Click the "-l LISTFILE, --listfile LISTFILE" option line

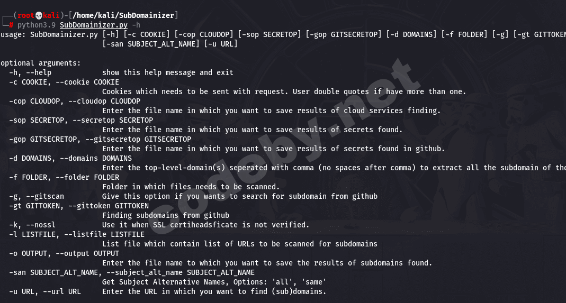[77, 234]
